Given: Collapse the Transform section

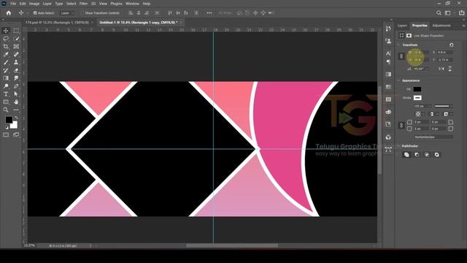Looking at the screenshot, I should pyautogui.click(x=398, y=45).
